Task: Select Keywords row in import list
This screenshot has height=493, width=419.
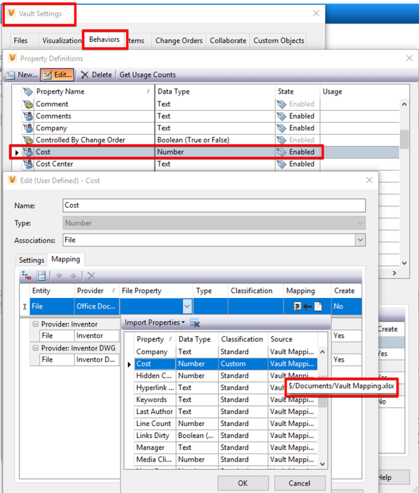Action: [x=226, y=400]
